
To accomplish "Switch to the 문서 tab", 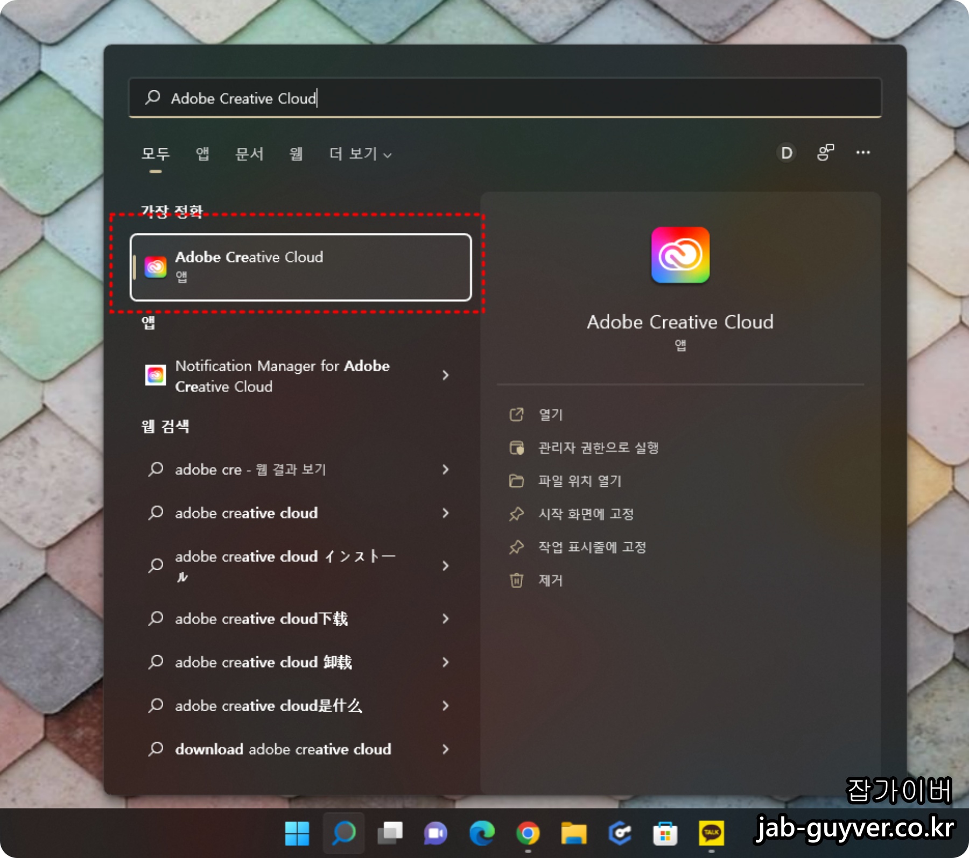I will click(x=249, y=154).
